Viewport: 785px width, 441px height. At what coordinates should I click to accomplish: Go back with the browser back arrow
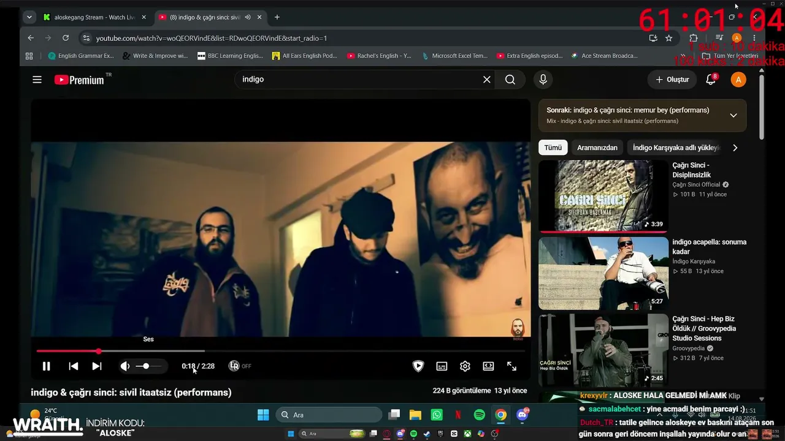(x=31, y=38)
